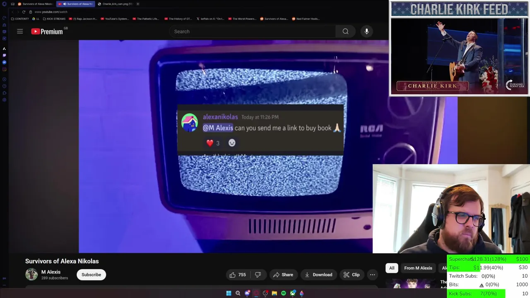
Task: Open the YouTube hamburger guide menu
Action: click(20, 31)
